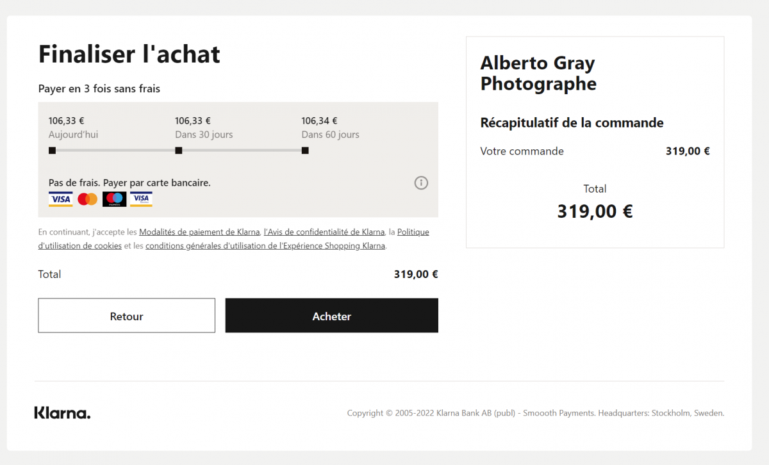Click the info icon in payment box

click(421, 183)
